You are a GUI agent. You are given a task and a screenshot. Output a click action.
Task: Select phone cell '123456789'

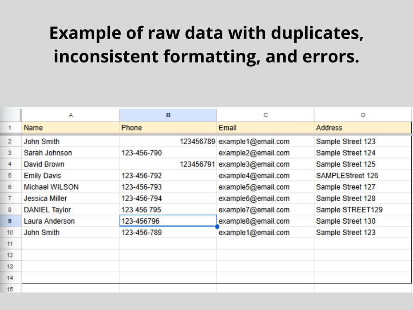[x=168, y=141]
